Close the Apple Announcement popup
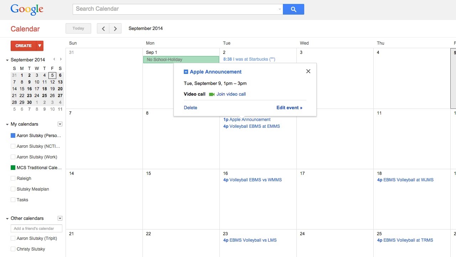The image size is (456, 257). tap(308, 71)
